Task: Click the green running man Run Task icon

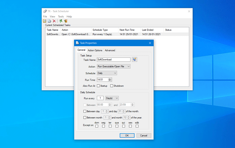Action: [61, 21]
